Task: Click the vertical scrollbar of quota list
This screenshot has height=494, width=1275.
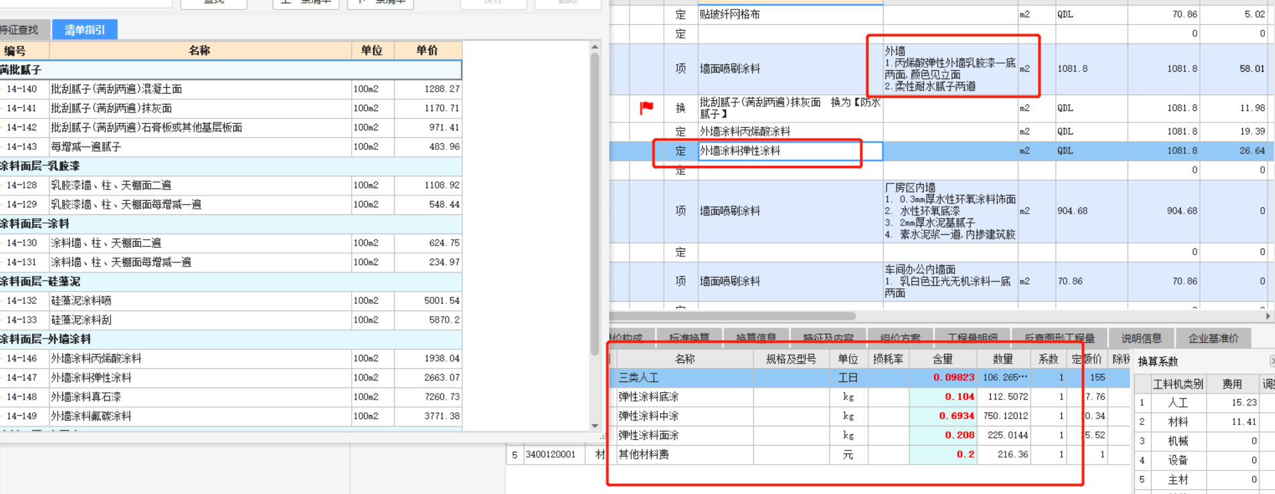Action: pos(594,204)
